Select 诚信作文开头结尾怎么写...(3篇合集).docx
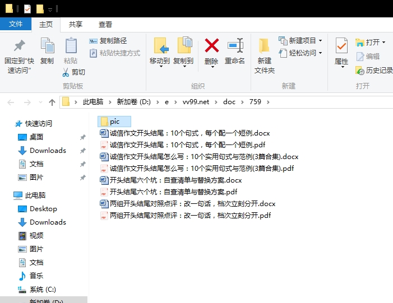The height and width of the screenshot is (303, 393). pos(199,156)
